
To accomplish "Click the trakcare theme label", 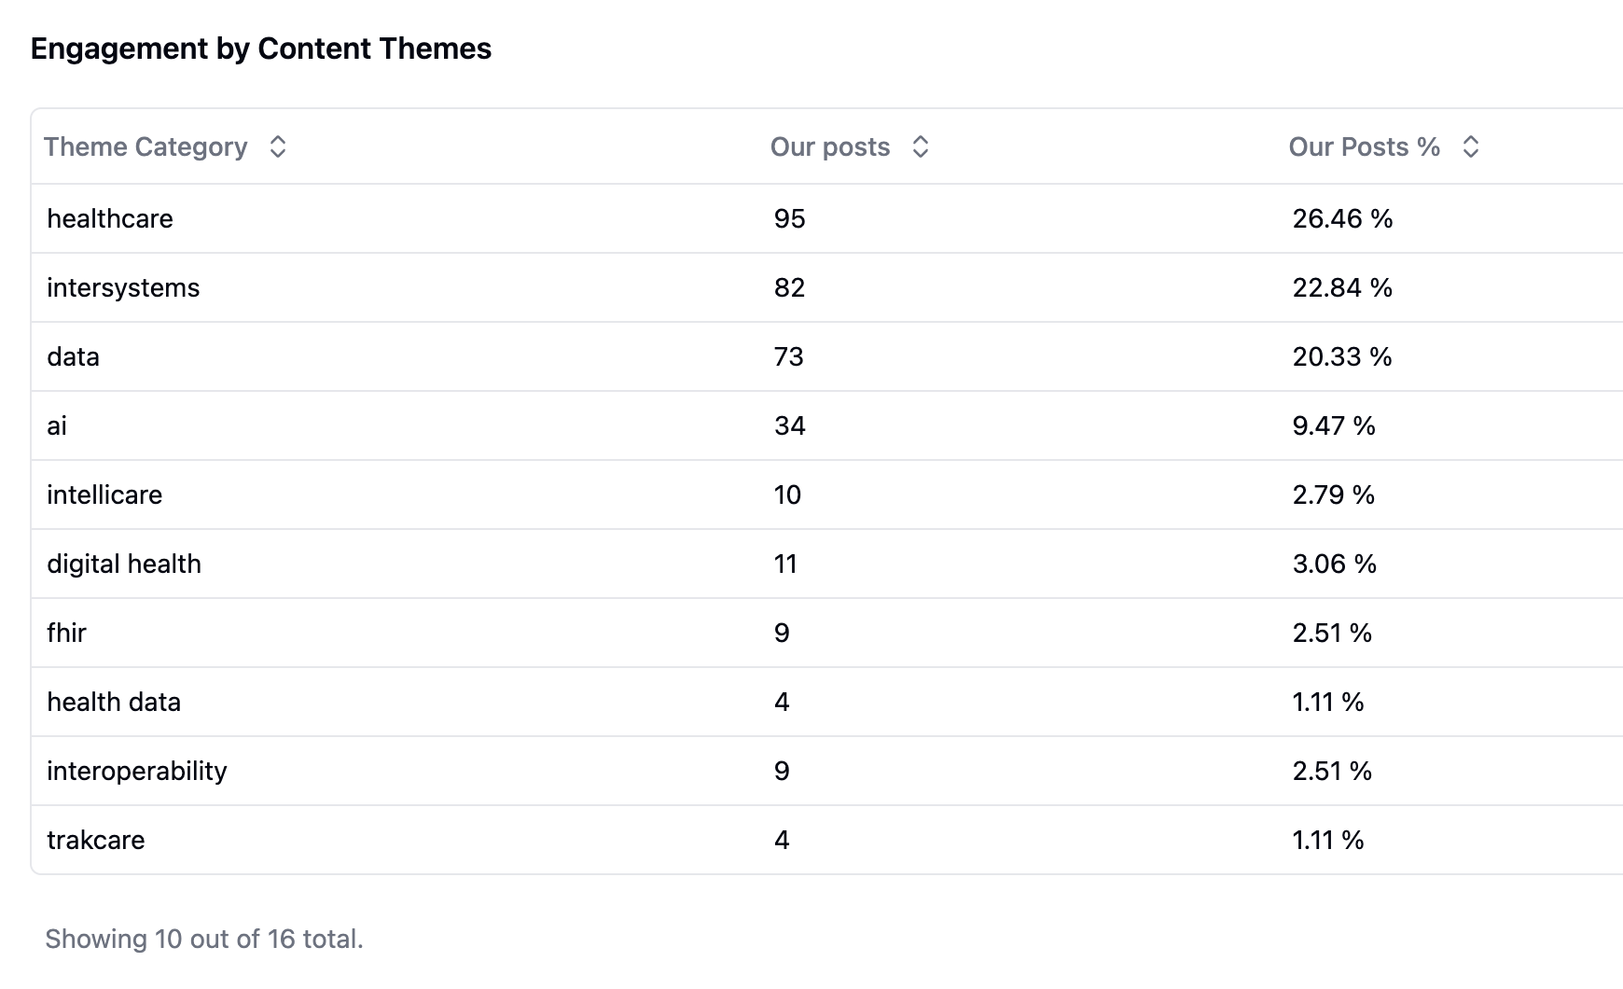I will (95, 840).
